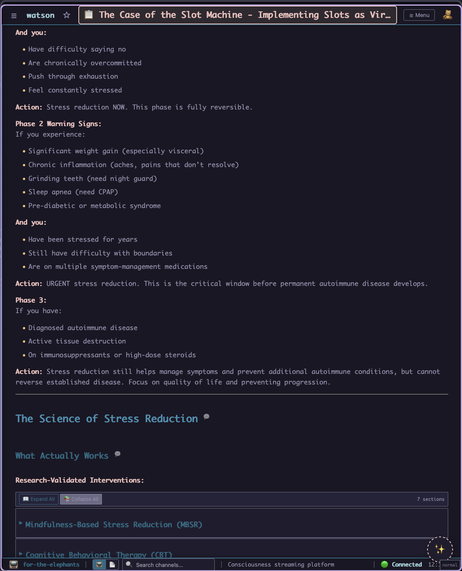Click the Expand All button
Viewport: 462px width, 571px height.
pyautogui.click(x=39, y=499)
